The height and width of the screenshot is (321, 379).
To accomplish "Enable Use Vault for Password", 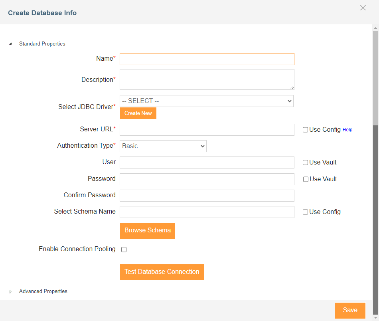I will [306, 179].
